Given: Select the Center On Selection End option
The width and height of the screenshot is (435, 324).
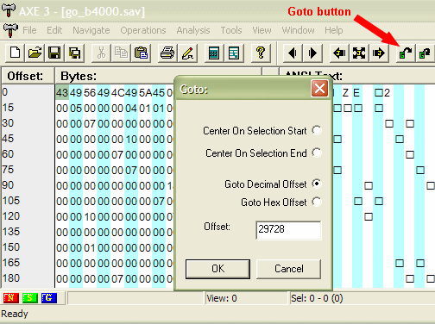Looking at the screenshot, I should (317, 153).
